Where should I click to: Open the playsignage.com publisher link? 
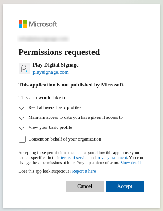(x=51, y=72)
